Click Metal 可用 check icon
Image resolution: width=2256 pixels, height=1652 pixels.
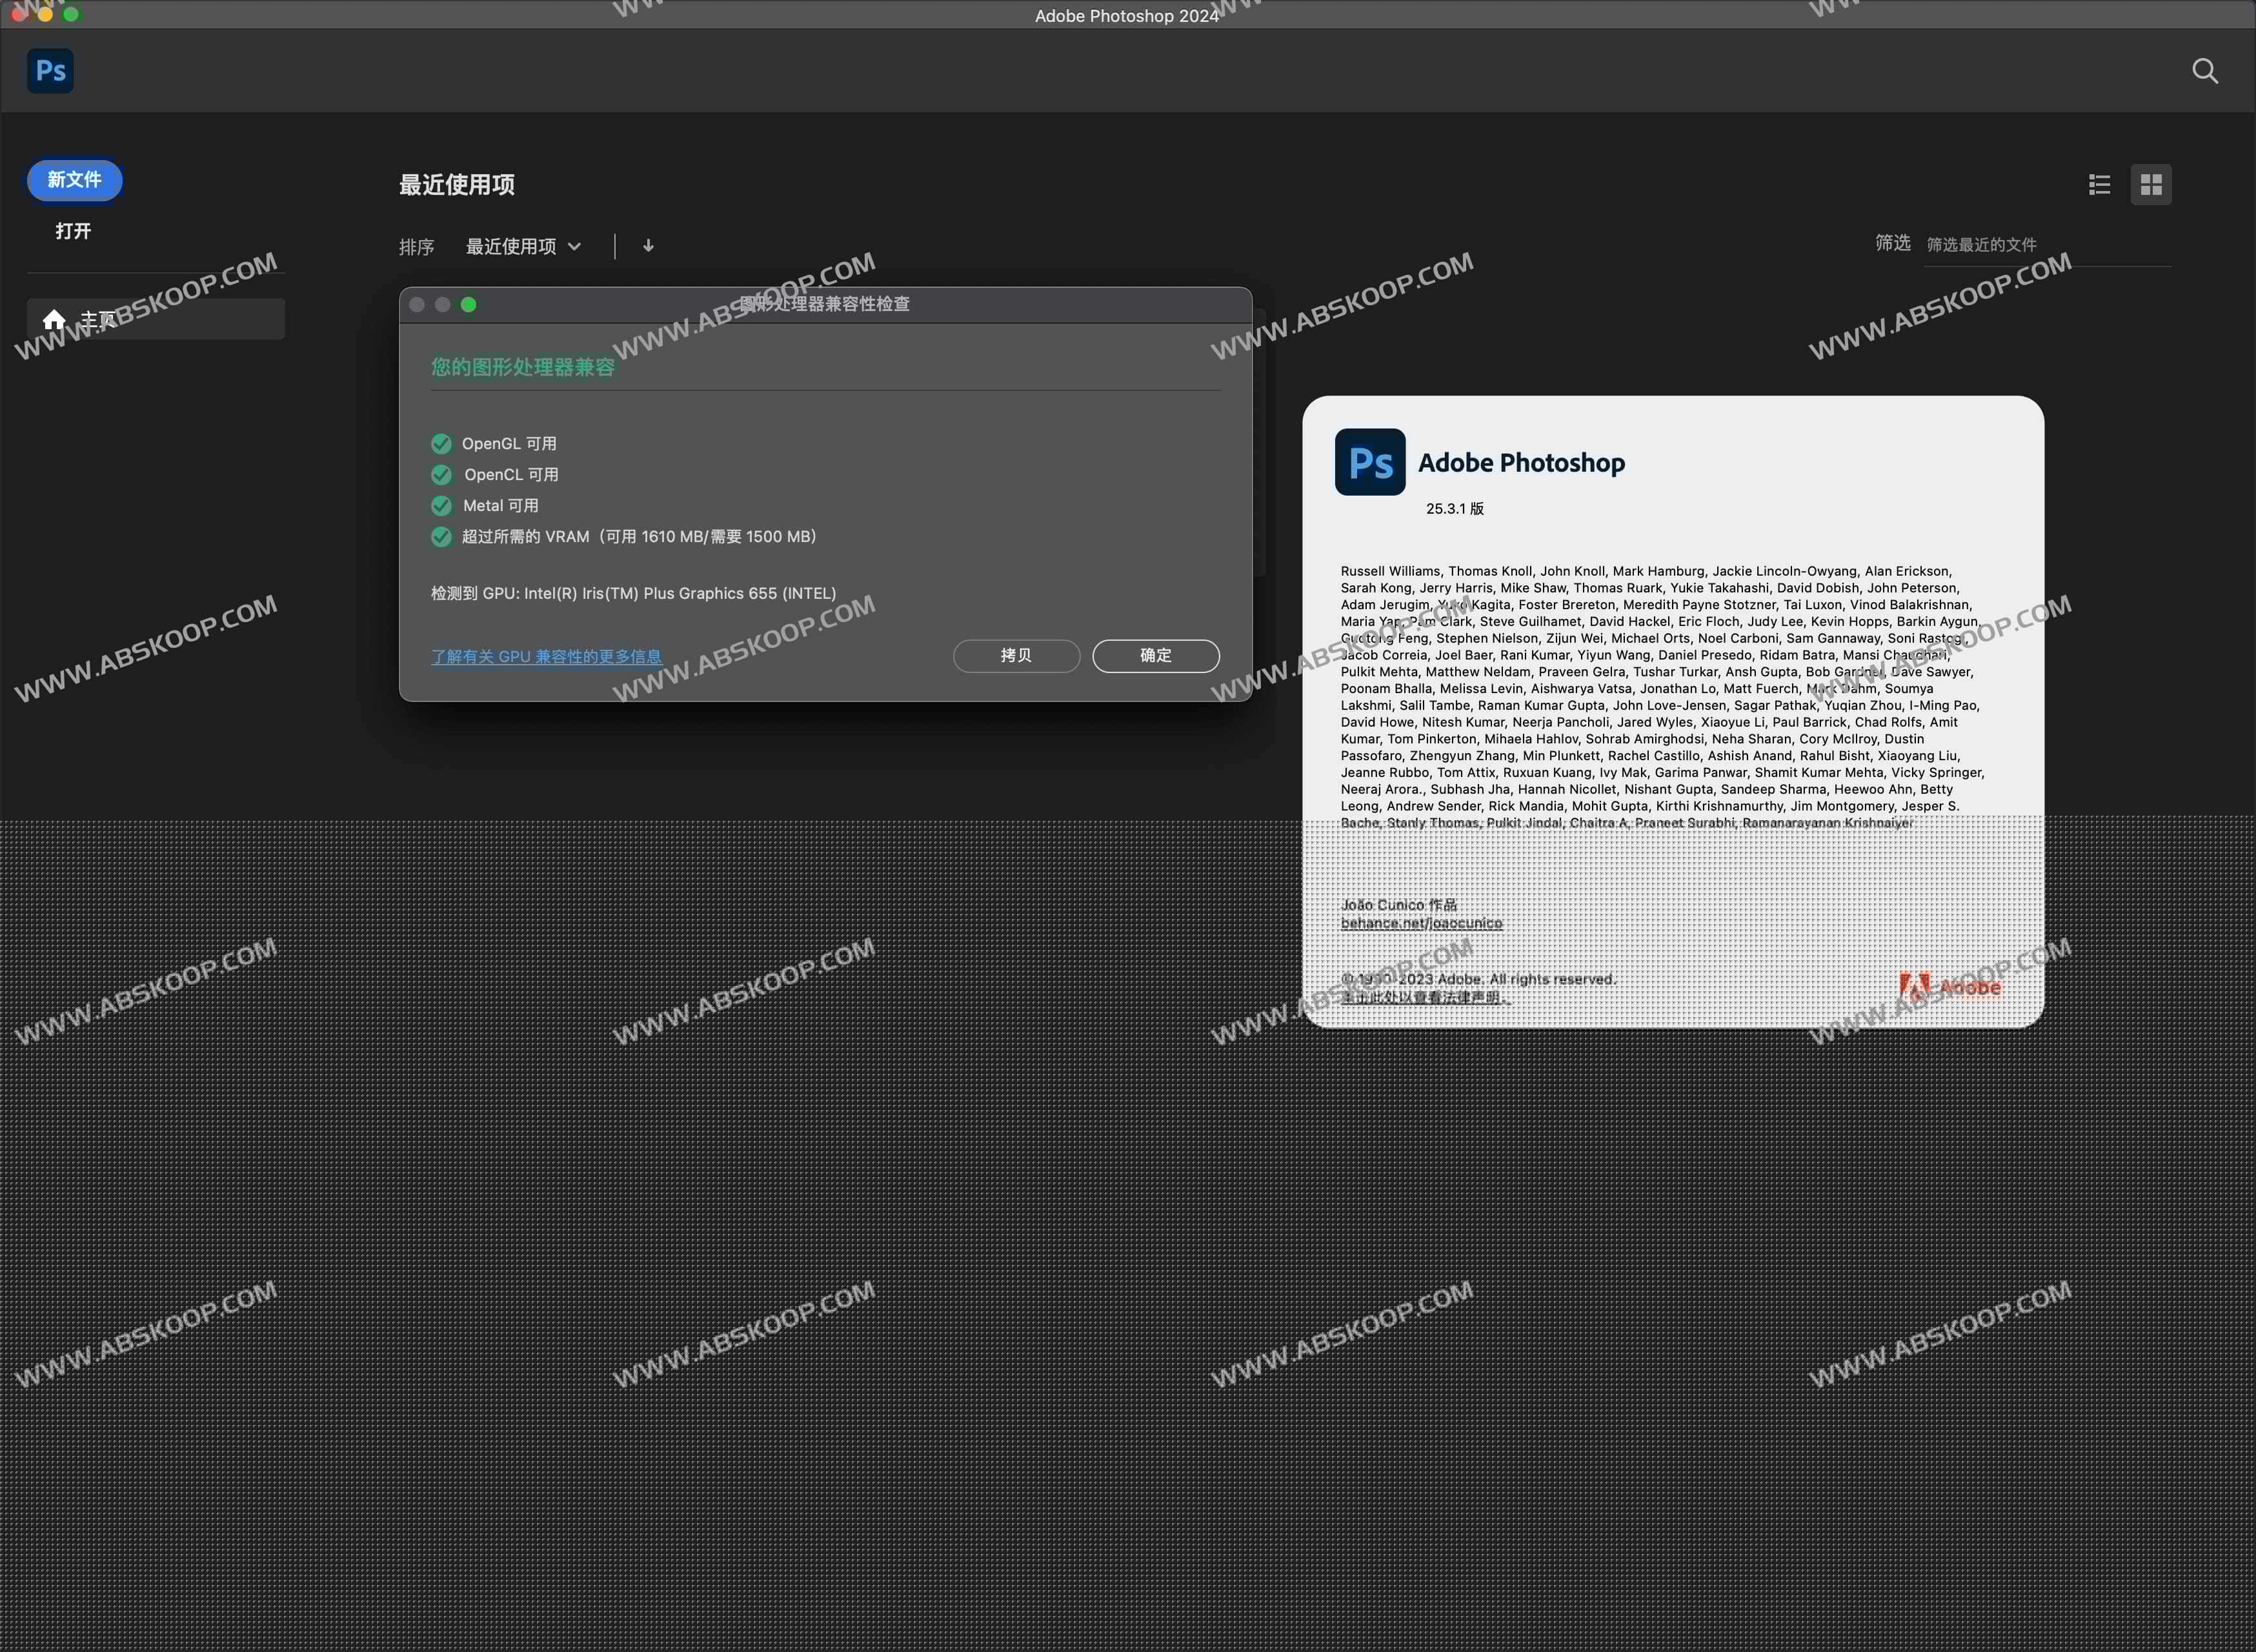441,506
